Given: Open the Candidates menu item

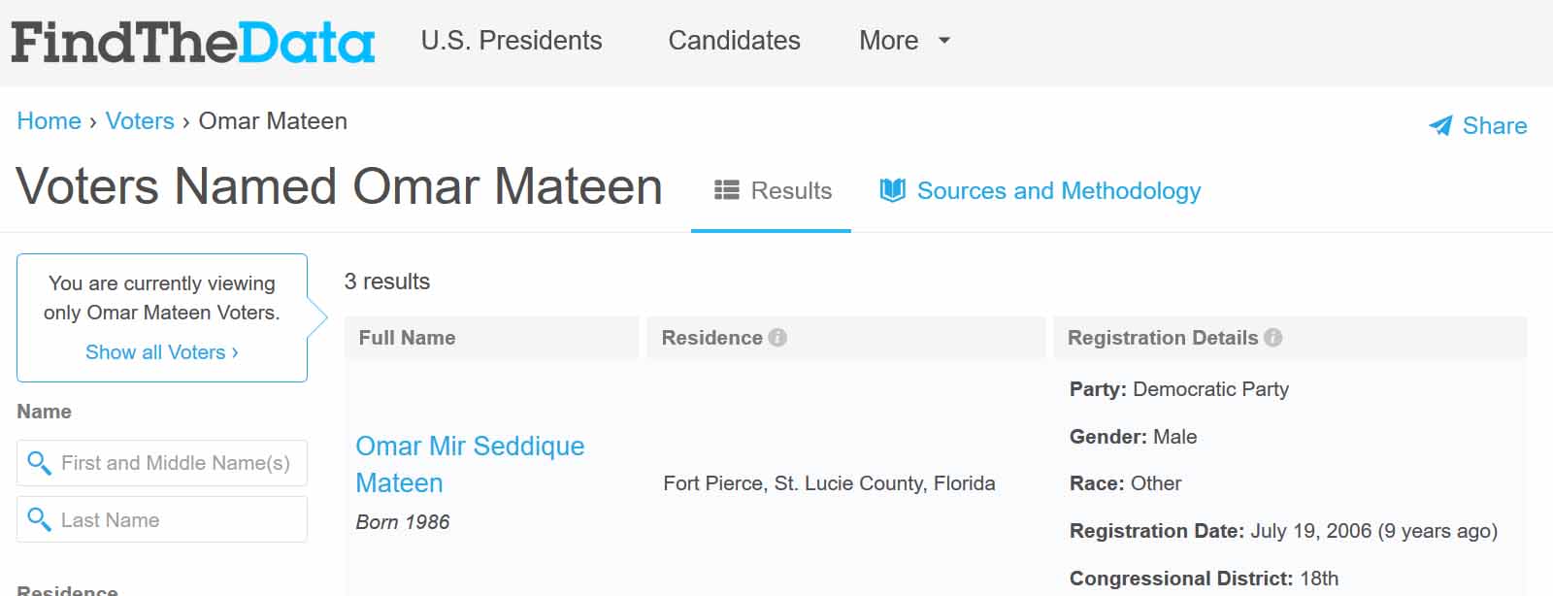Looking at the screenshot, I should (734, 41).
